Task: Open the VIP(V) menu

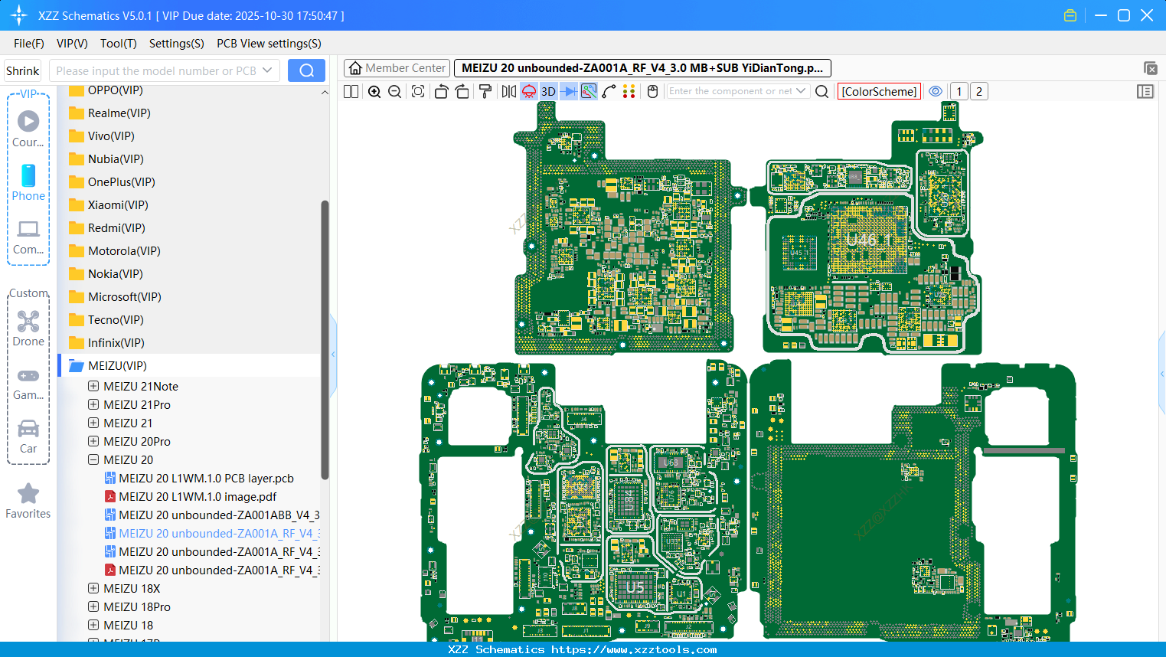Action: (x=72, y=44)
